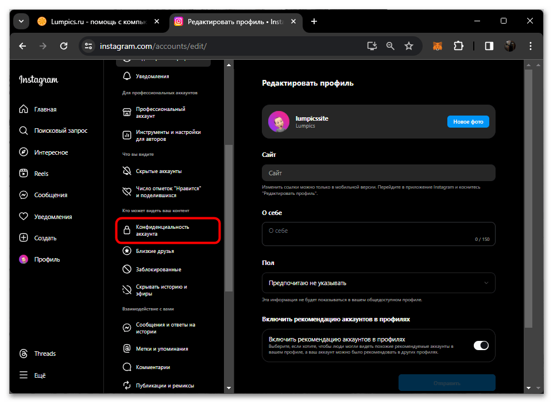Click the О себе text area

378,234
